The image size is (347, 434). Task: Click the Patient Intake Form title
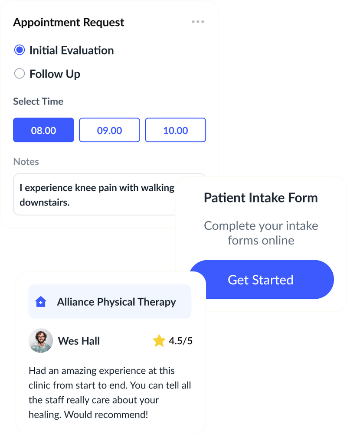coord(261,198)
